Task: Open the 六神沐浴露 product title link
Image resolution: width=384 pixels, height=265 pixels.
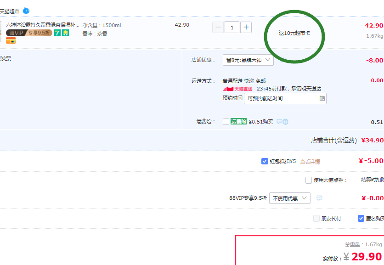Action: (43, 25)
